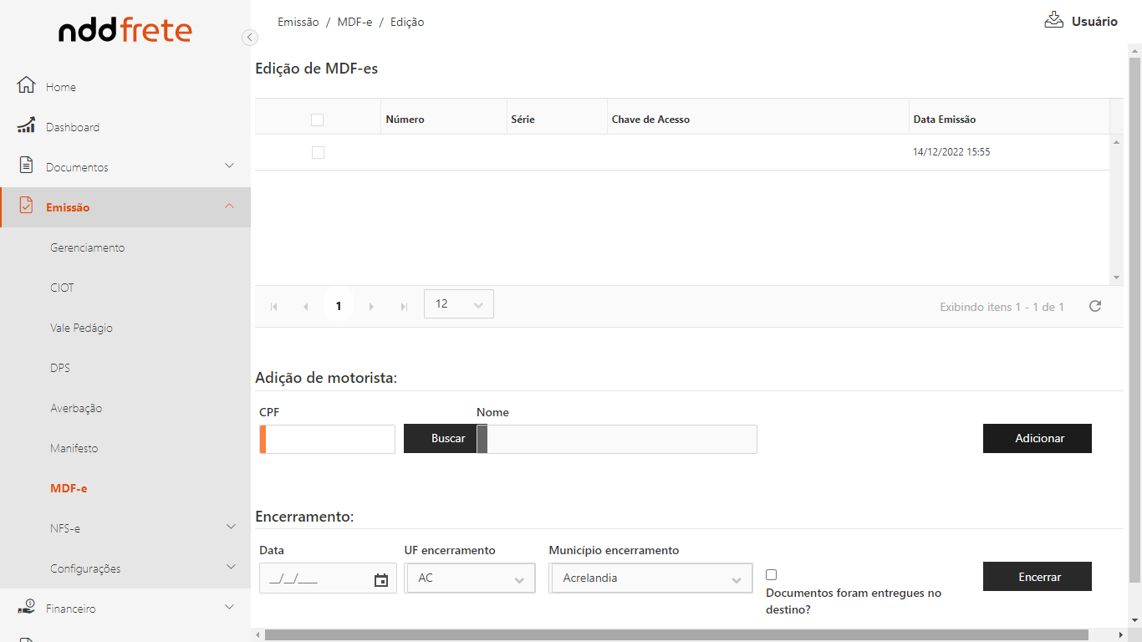The width and height of the screenshot is (1142, 642).
Task: Click the horizontal scrollbar at page bottom
Action: pos(676,635)
